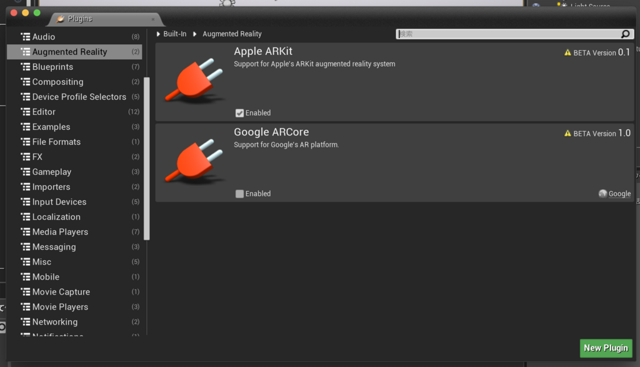Image resolution: width=640 pixels, height=367 pixels.
Task: Select the Audio category list icon
Action: [x=25, y=37]
